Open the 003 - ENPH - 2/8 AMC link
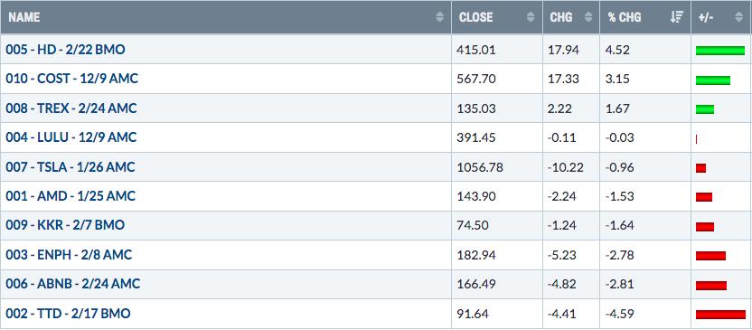Image resolution: width=752 pixels, height=330 pixels. pos(69,255)
